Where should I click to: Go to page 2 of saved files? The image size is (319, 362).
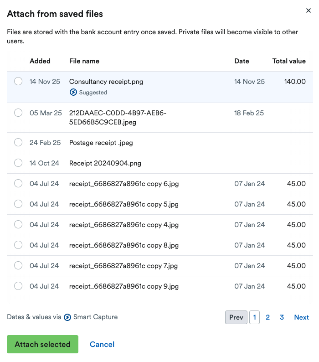[x=268, y=317]
